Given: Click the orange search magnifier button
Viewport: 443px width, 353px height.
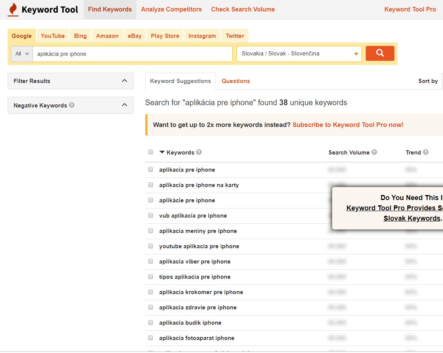Looking at the screenshot, I should click(380, 54).
